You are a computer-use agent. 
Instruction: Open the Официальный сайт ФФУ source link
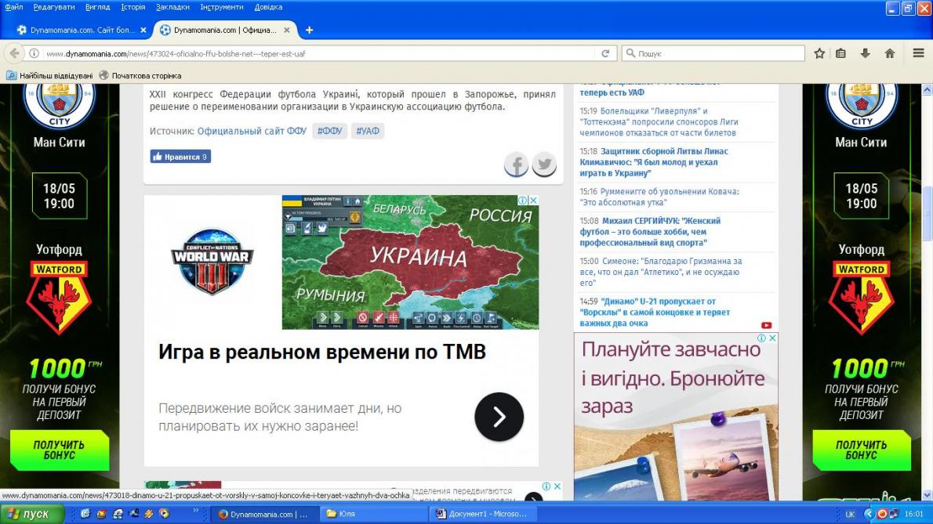[252, 131]
